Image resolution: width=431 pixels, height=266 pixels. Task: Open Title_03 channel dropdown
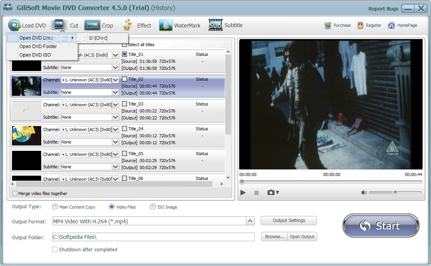click(116, 105)
